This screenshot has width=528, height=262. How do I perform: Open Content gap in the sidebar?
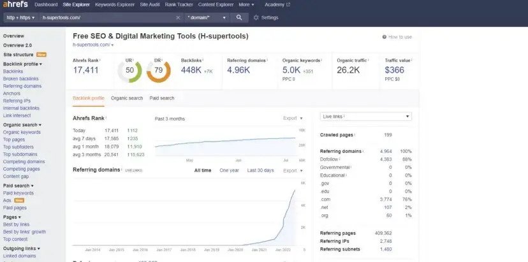coord(16,177)
